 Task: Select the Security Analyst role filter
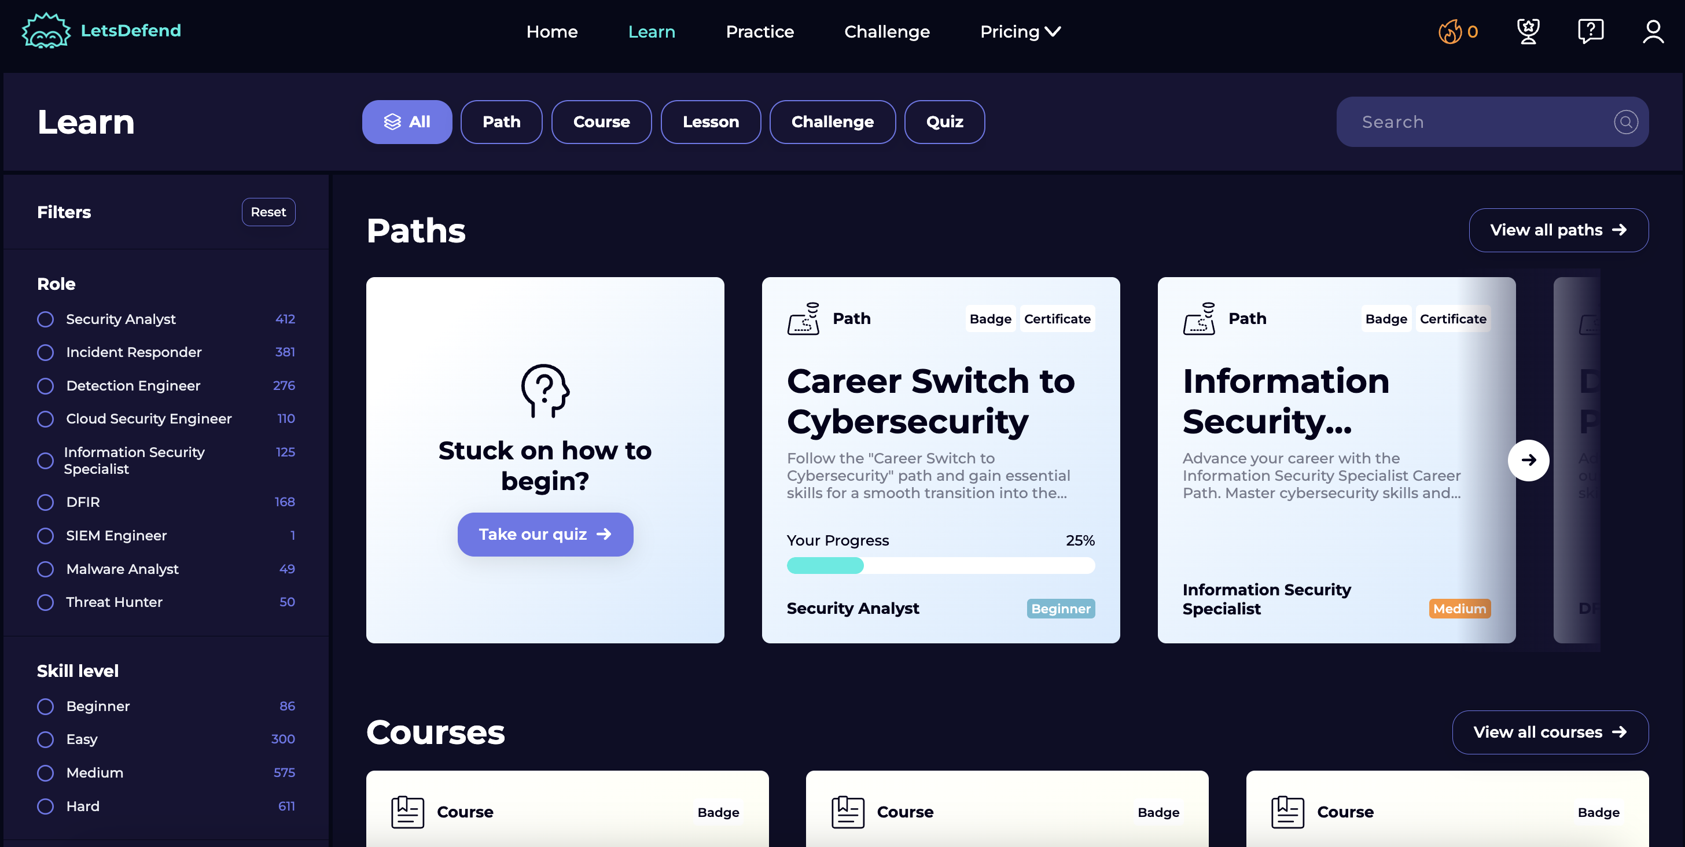pos(45,319)
